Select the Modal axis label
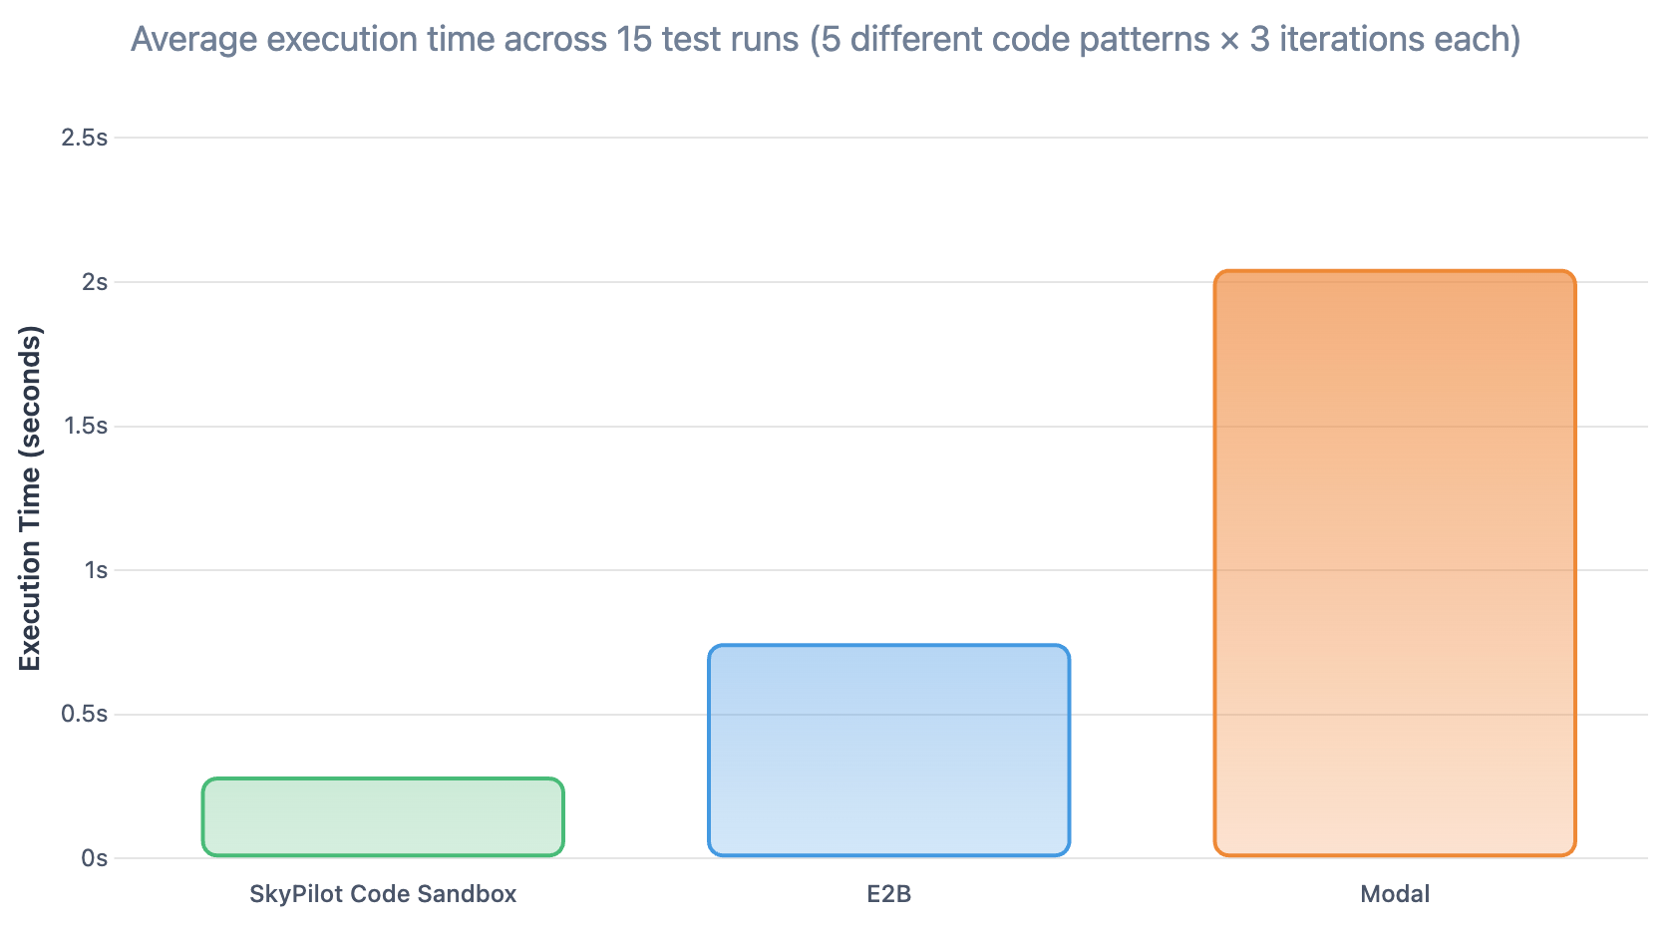This screenshot has width=1679, height=929. point(1395,894)
